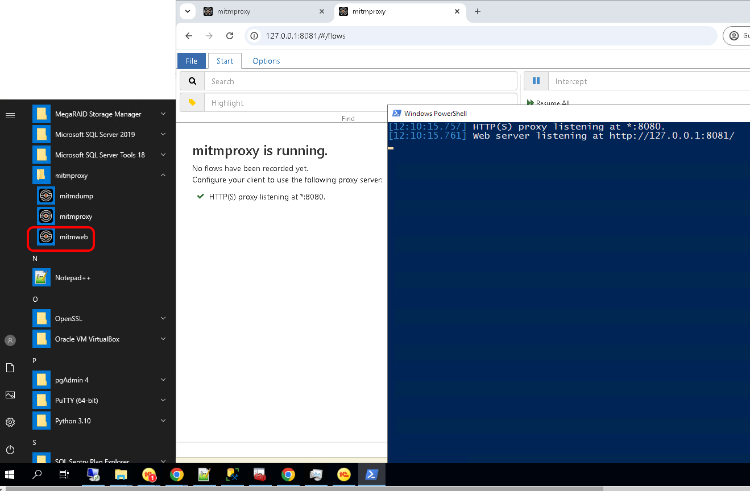Click into the Search flows field
This screenshot has width=750, height=491.
[361, 81]
